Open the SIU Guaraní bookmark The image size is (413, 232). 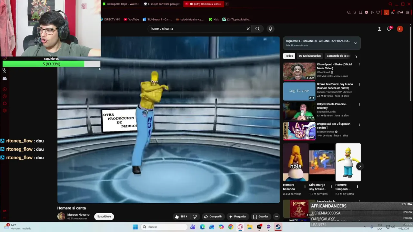[157, 19]
